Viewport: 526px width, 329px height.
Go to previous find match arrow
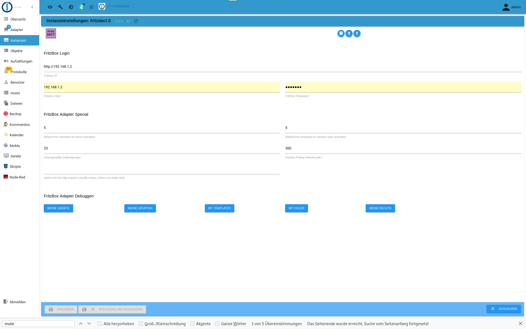(81, 324)
